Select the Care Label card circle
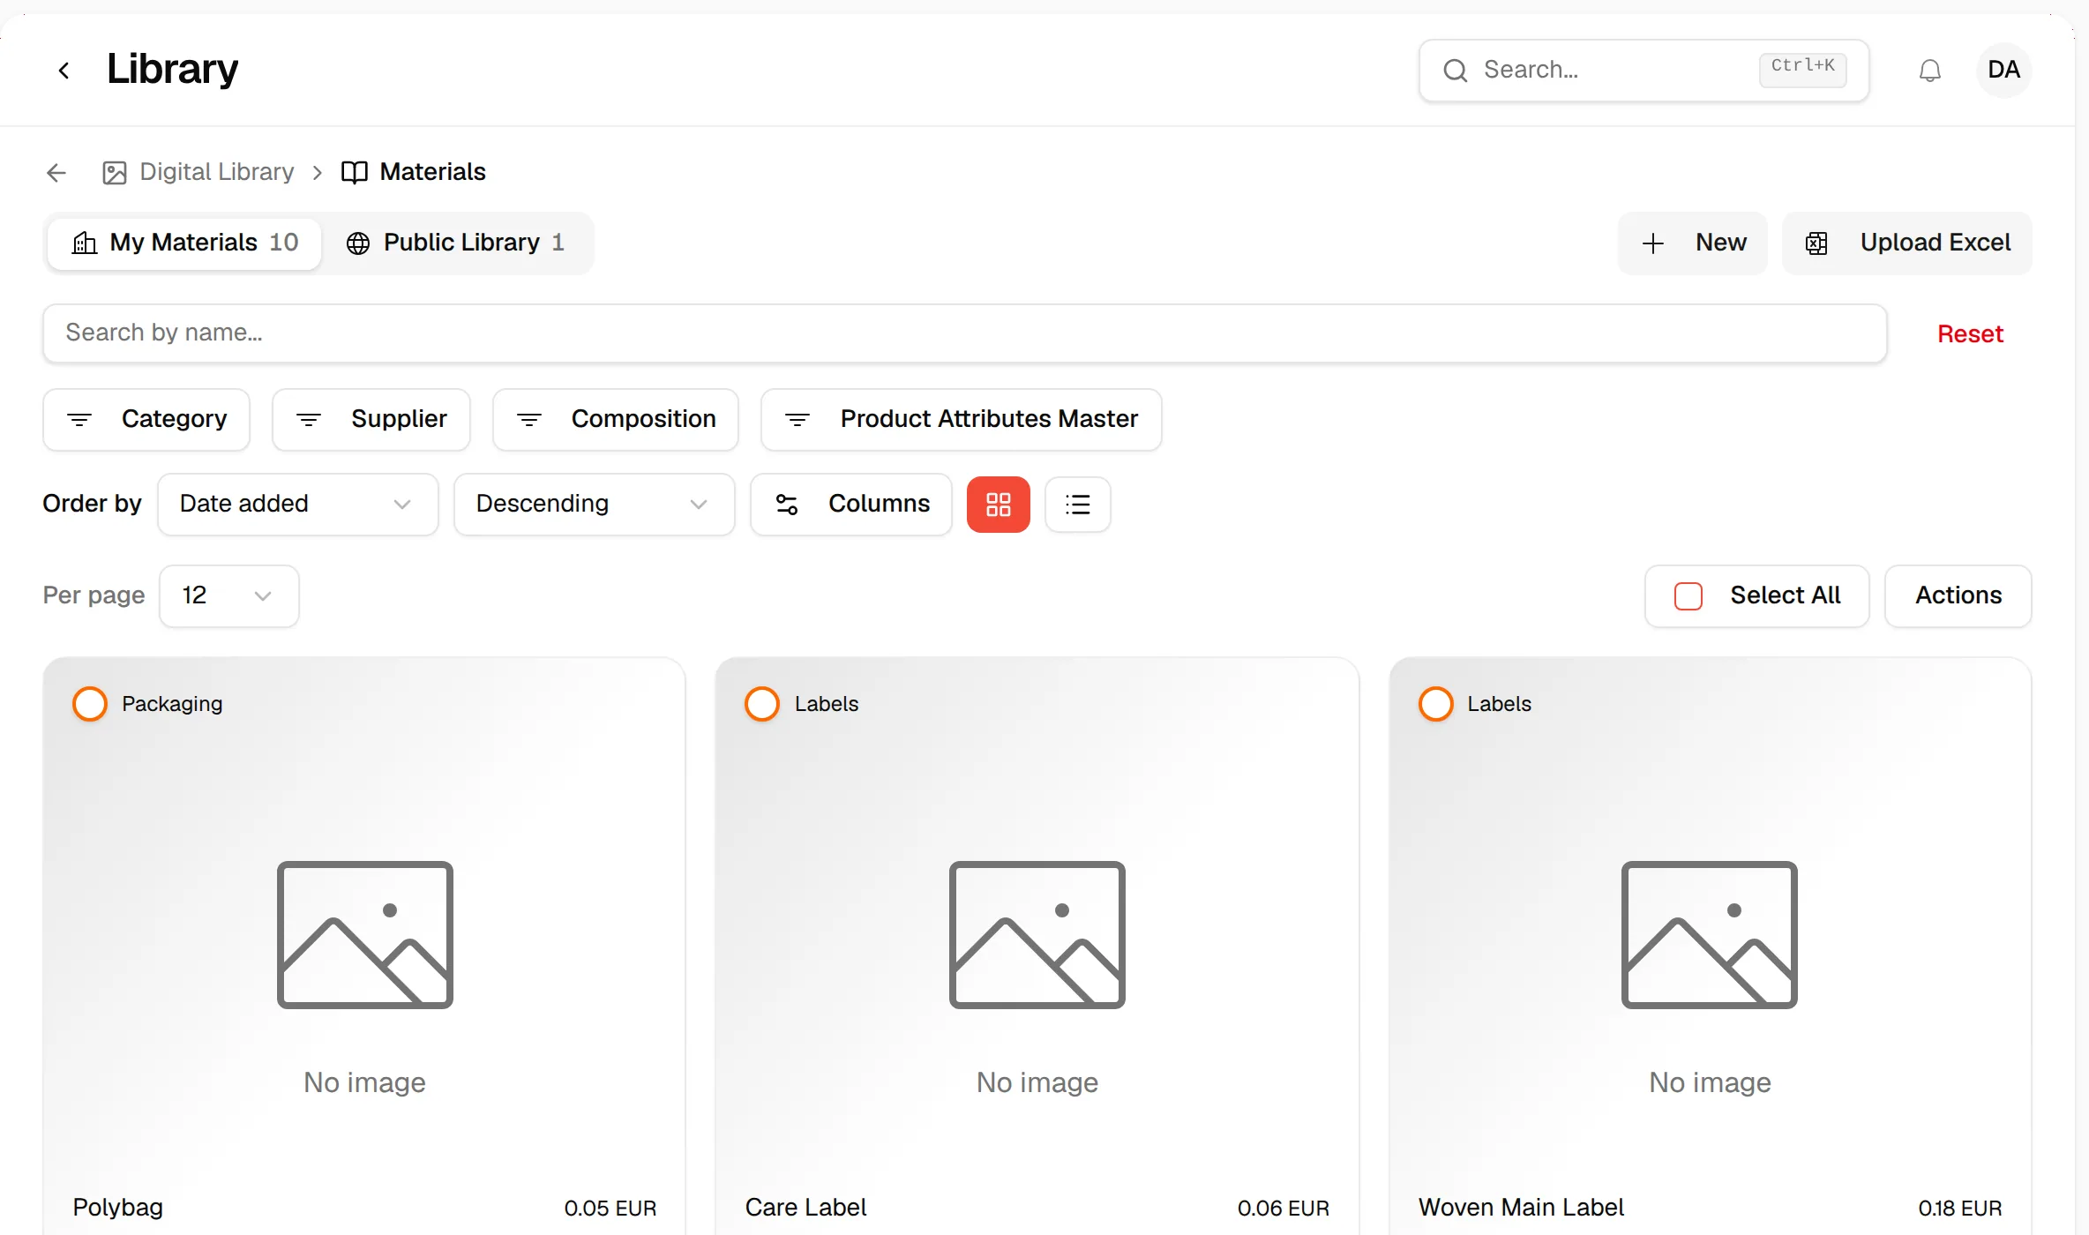 (762, 704)
